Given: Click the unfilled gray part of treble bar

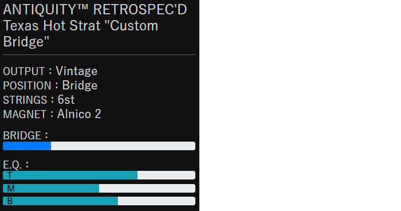Looking at the screenshot, I should (x=166, y=175).
